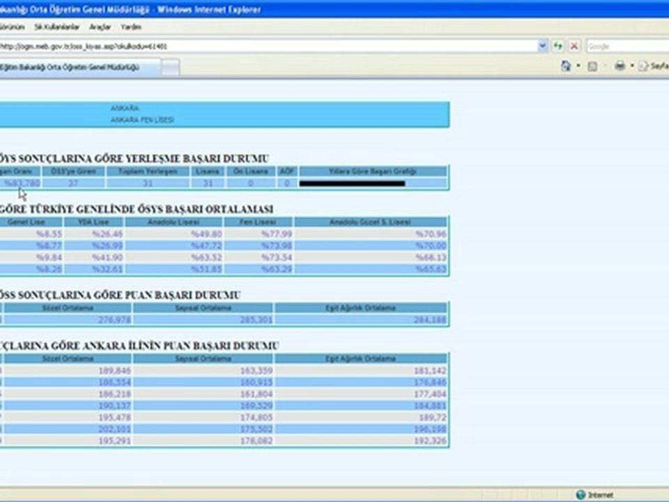This screenshot has height=502, width=669.
Task: Expand the Print button dropdown arrow
Action: [632, 66]
